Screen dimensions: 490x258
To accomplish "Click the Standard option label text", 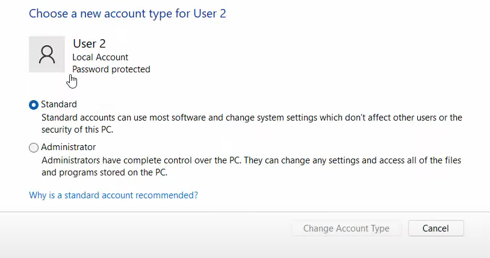I will pos(59,104).
